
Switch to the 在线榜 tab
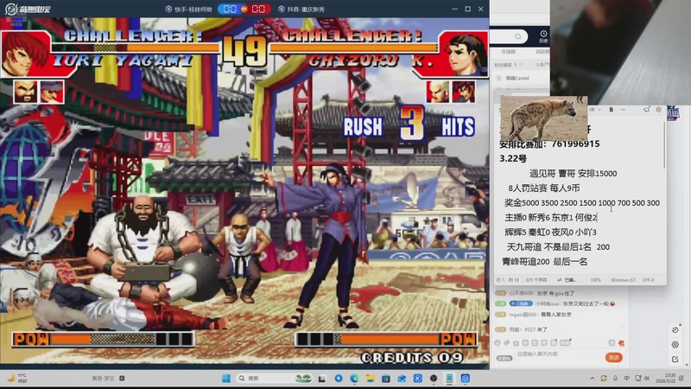tap(508, 52)
